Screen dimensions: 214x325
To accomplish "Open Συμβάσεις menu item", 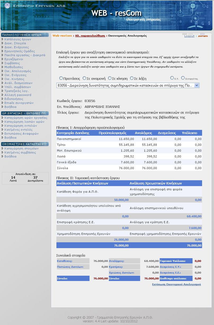I will point(12,63).
